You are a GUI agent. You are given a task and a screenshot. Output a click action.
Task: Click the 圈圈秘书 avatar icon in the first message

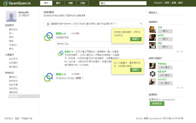[48, 37]
